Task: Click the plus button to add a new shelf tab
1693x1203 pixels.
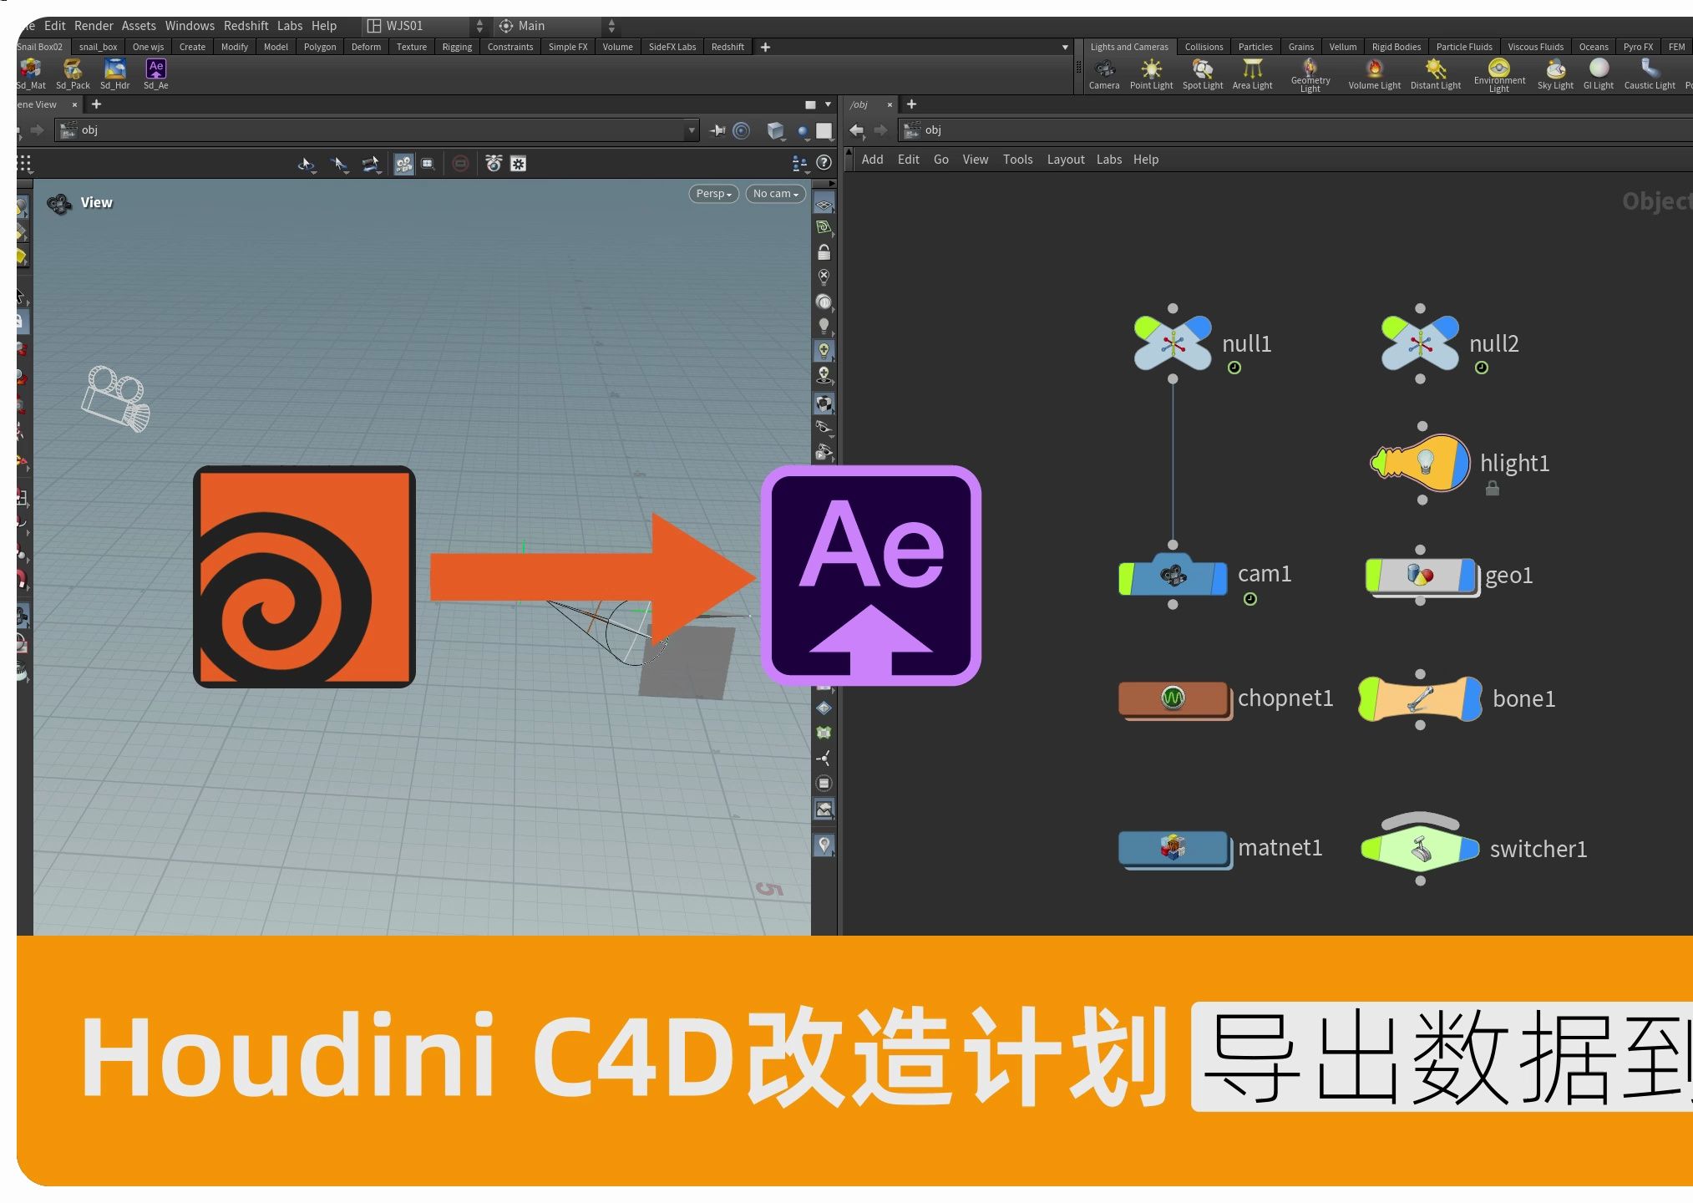Action: tap(765, 47)
